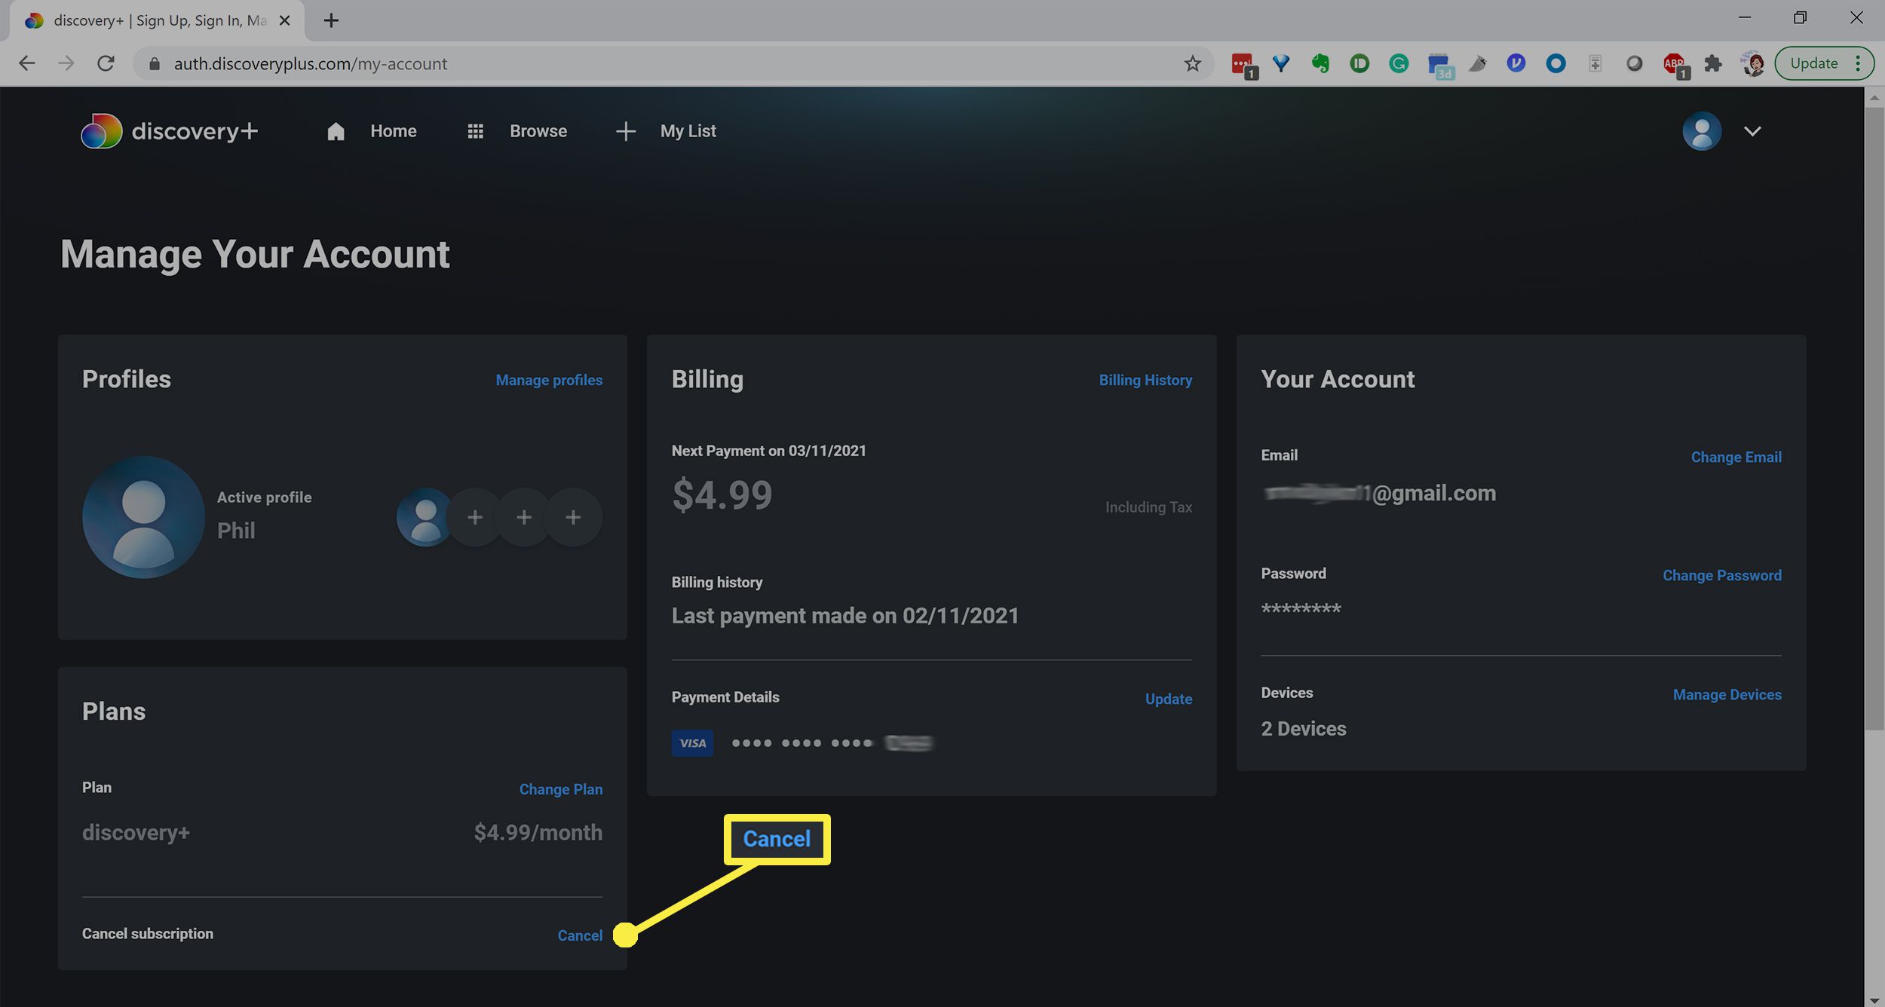Click Change Email link
Screen dimensions: 1885x1007
[x=1736, y=457]
